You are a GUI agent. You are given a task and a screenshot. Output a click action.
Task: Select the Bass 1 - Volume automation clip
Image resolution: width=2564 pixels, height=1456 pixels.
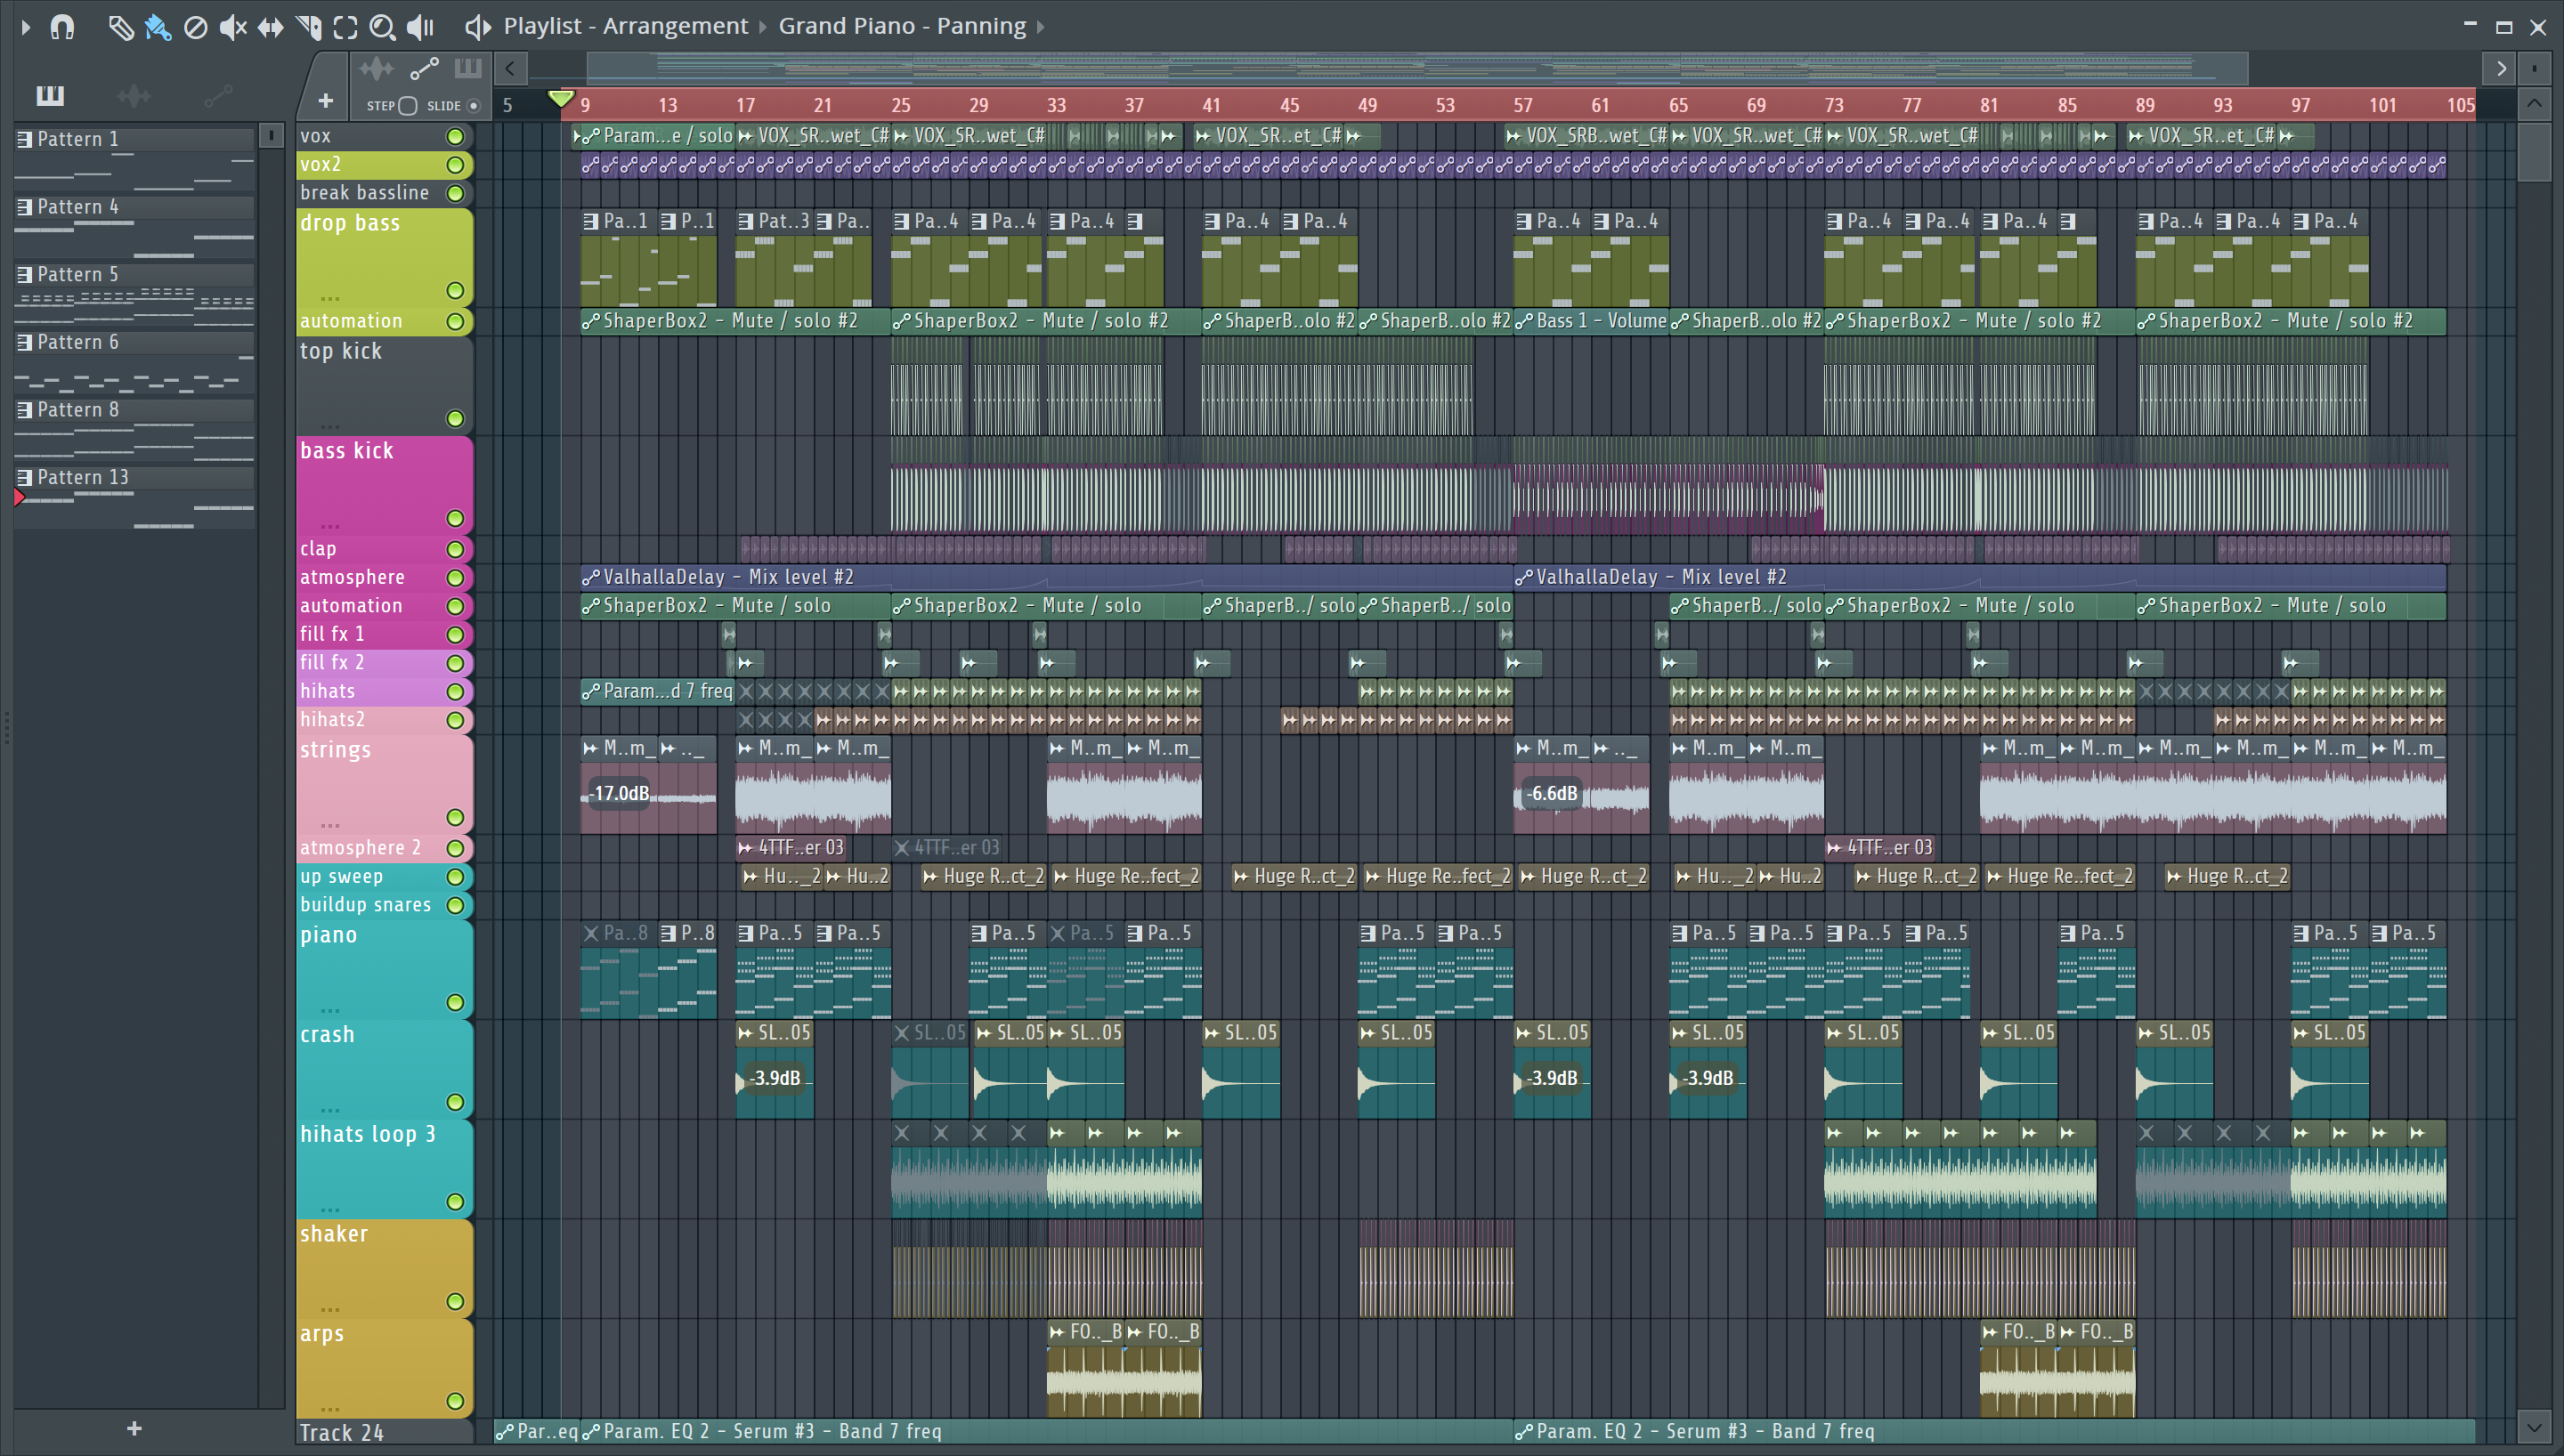click(1590, 321)
